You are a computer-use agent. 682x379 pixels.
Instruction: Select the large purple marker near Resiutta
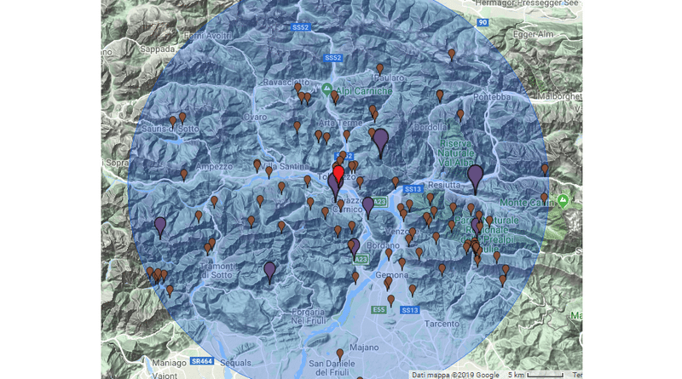476,175
